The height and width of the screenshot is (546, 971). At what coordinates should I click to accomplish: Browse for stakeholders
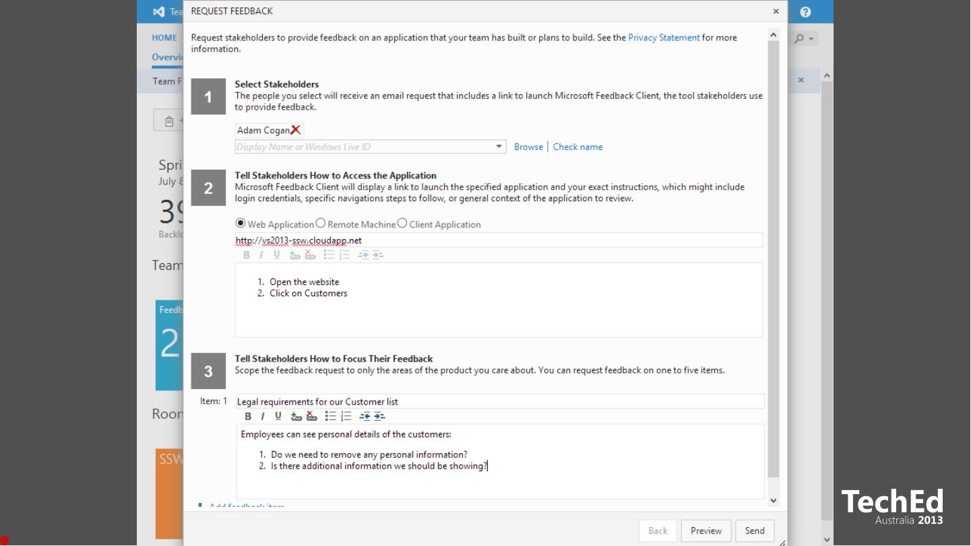coord(528,147)
